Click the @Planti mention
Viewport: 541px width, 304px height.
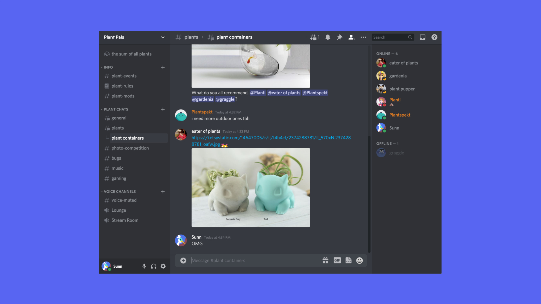258,93
